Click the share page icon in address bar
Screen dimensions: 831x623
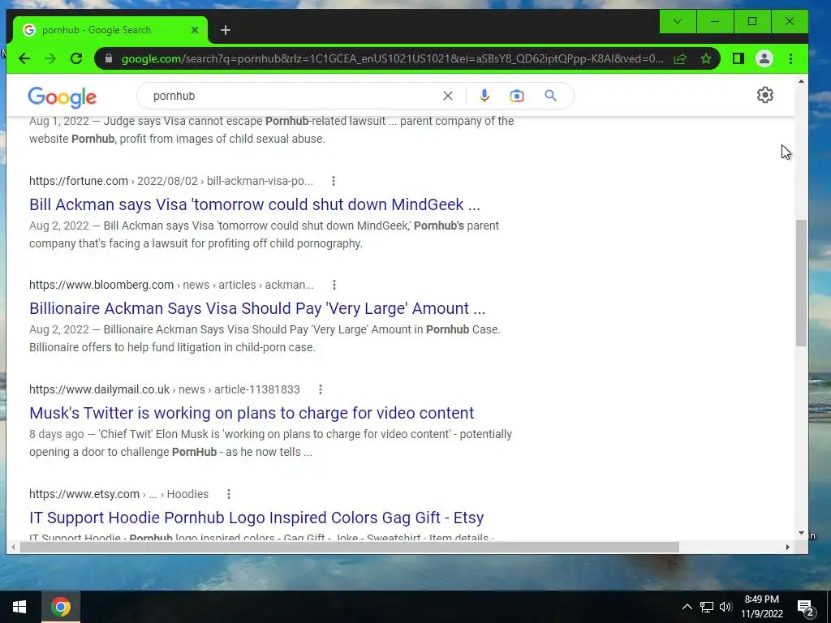(680, 58)
